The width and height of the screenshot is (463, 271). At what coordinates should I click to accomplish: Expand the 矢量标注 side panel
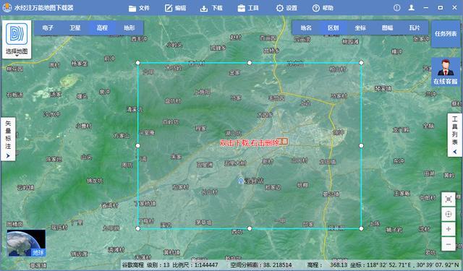click(8, 139)
